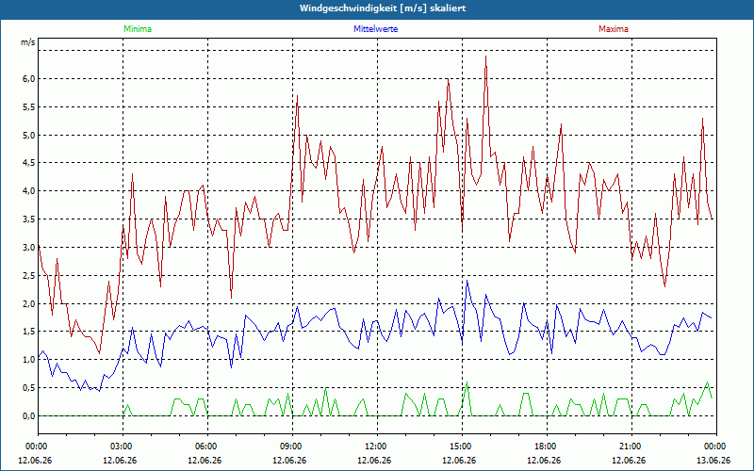This screenshot has width=754, height=471.
Task: Click the 4,0 y-axis value
Action: coord(28,191)
